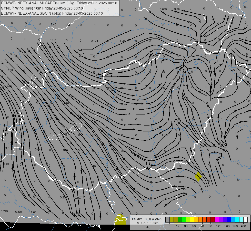
Task: Pick the pure yellow legend swatch
Action: tap(192, 220)
